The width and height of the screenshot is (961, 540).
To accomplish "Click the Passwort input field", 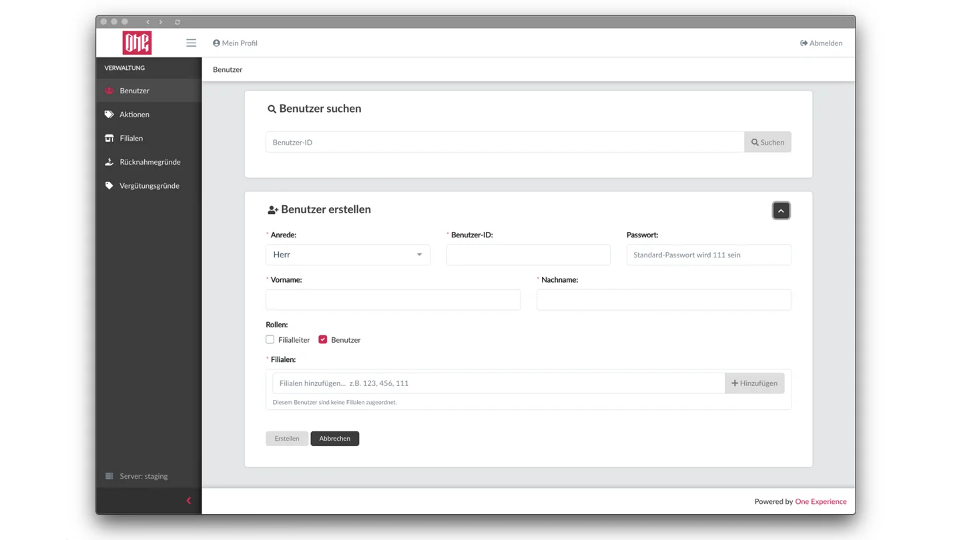I will (x=709, y=255).
